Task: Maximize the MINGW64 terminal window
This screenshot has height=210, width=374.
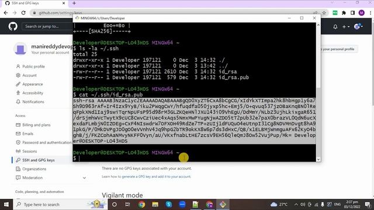Action: pyautogui.click(x=302, y=18)
